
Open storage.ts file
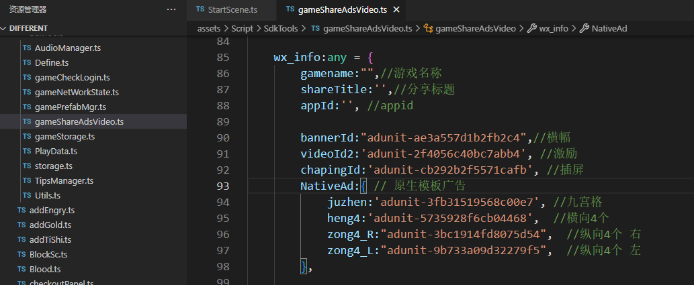(x=54, y=166)
